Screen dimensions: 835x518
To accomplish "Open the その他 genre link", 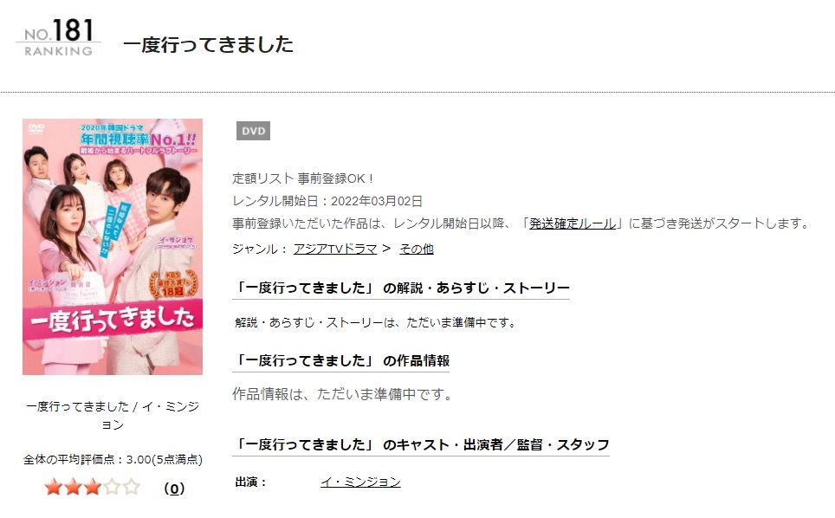I will click(417, 249).
